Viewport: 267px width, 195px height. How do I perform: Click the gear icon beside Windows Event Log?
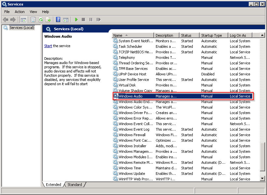pos(116,129)
